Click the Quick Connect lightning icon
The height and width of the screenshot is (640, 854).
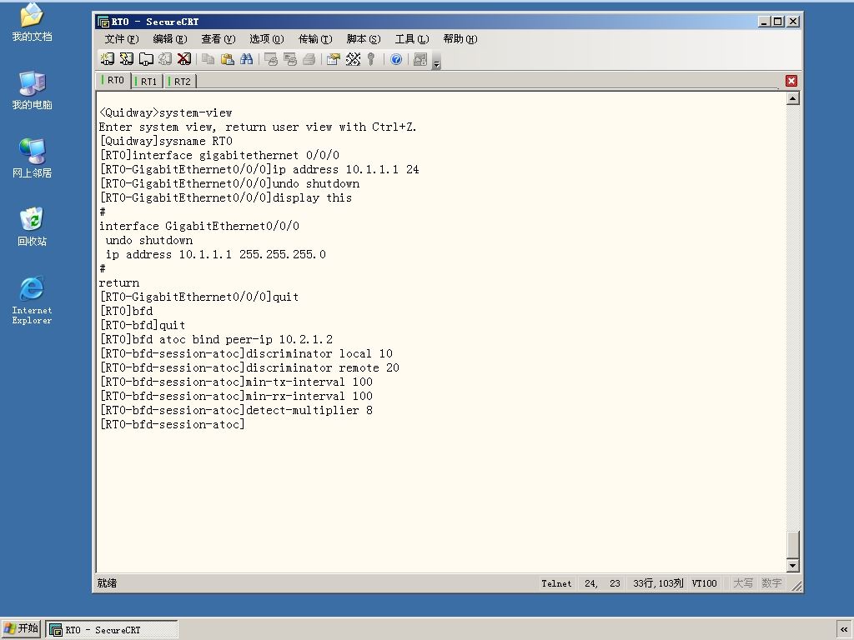(x=127, y=59)
